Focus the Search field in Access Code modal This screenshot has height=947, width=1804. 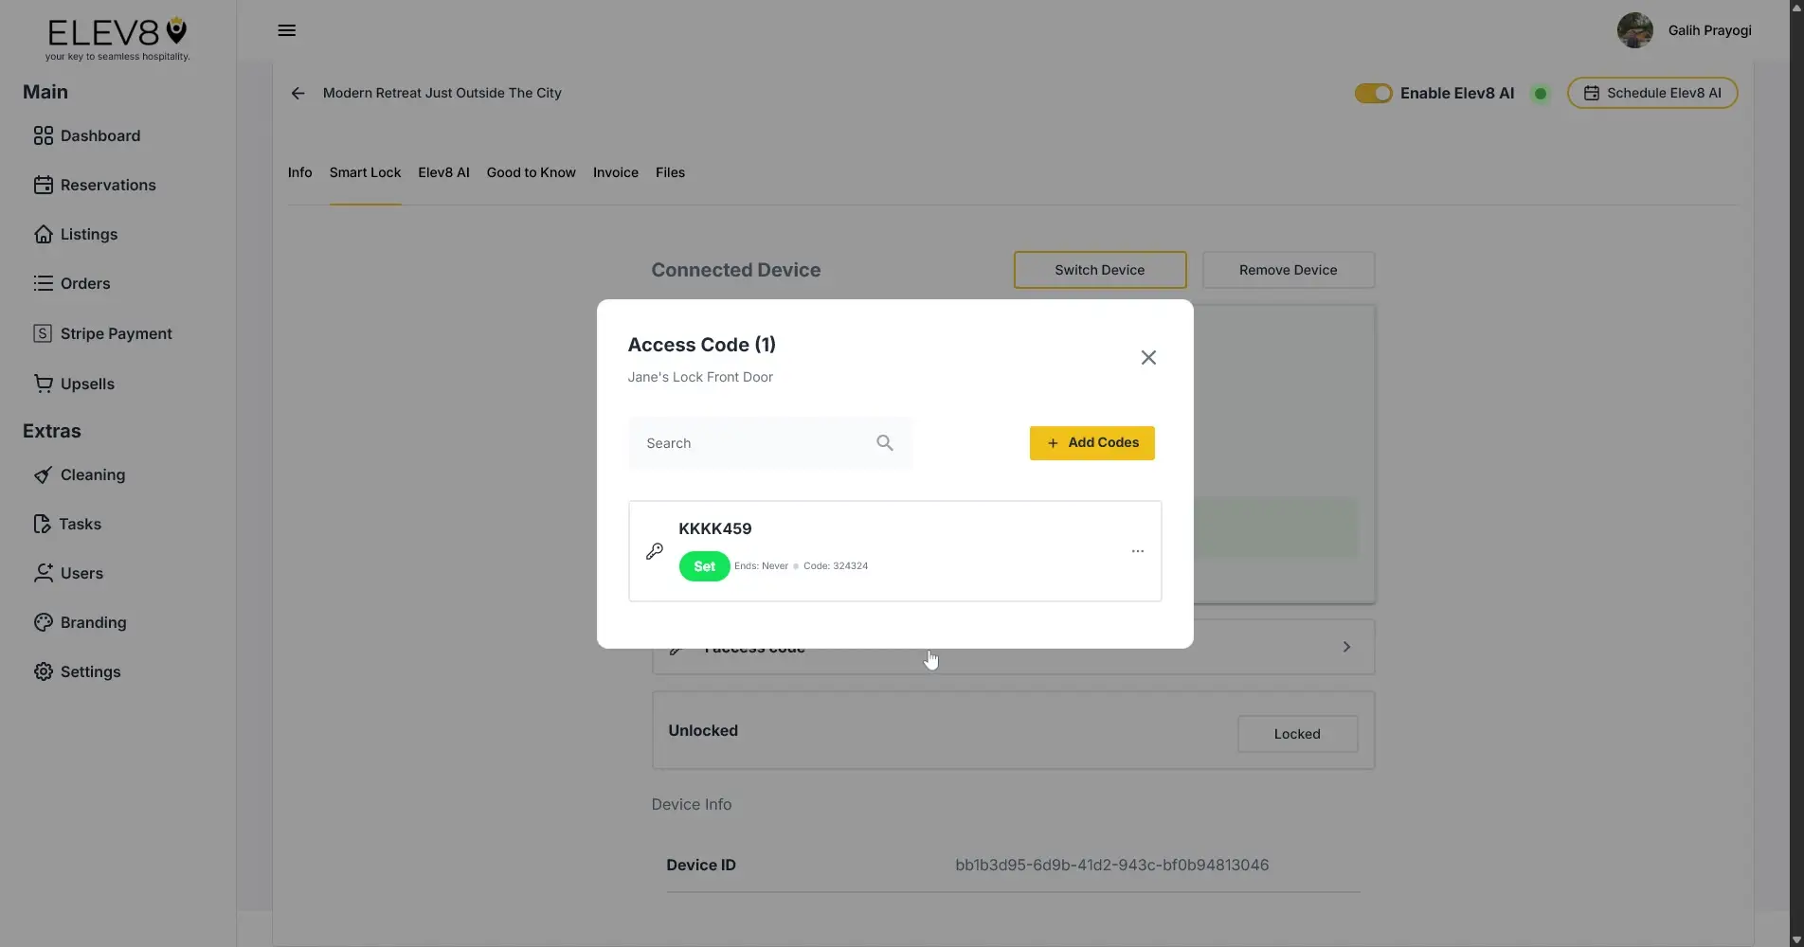click(x=753, y=443)
